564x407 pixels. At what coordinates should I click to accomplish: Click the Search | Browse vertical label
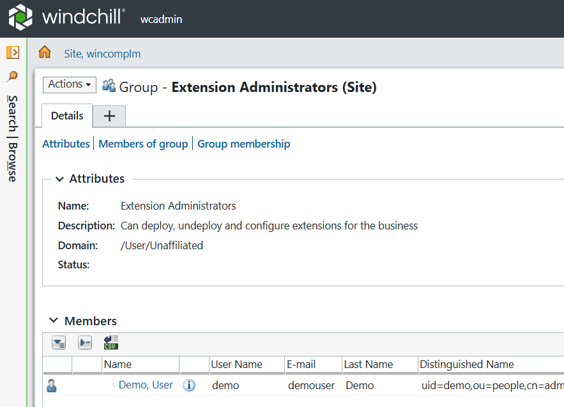(12, 138)
